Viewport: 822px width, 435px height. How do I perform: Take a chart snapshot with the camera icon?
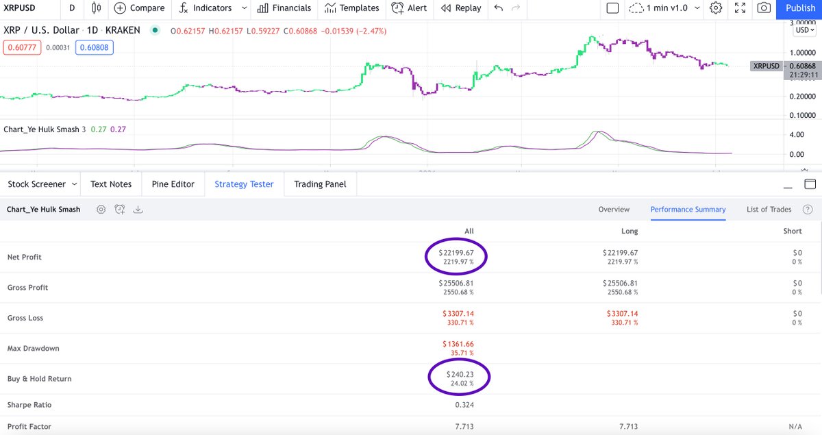tap(764, 8)
